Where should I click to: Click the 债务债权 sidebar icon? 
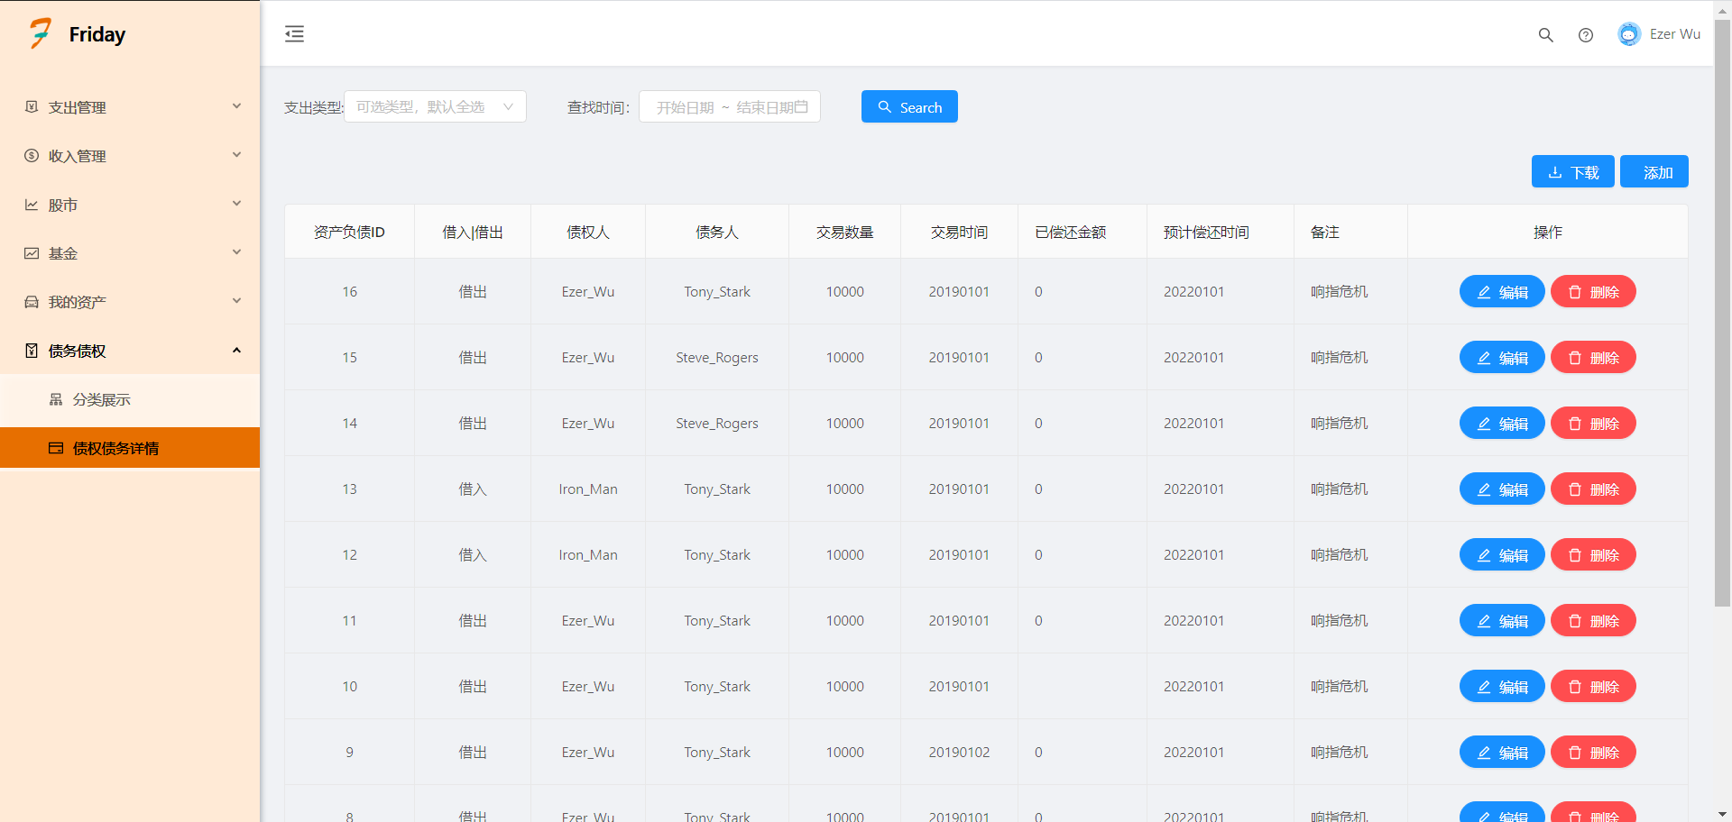click(x=32, y=351)
